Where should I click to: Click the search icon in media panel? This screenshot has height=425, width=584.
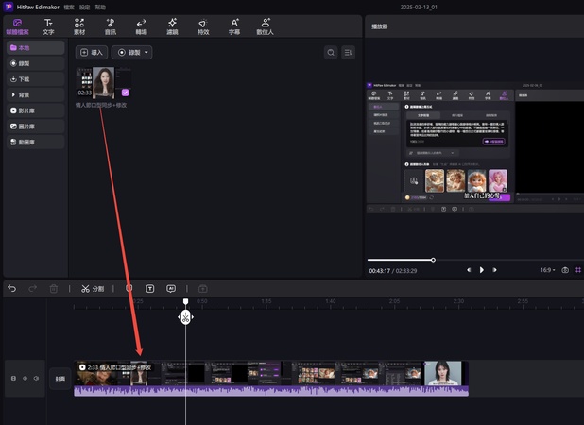click(x=331, y=53)
